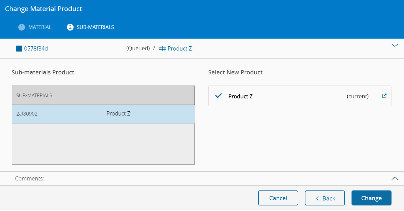
Task: Click the checkmark beside Product Z
Action: [x=219, y=96]
